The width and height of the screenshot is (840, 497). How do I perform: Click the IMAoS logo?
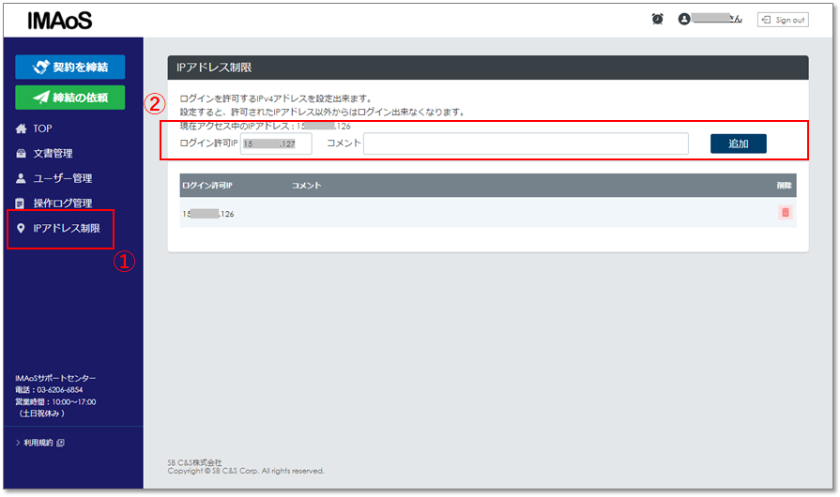point(60,21)
